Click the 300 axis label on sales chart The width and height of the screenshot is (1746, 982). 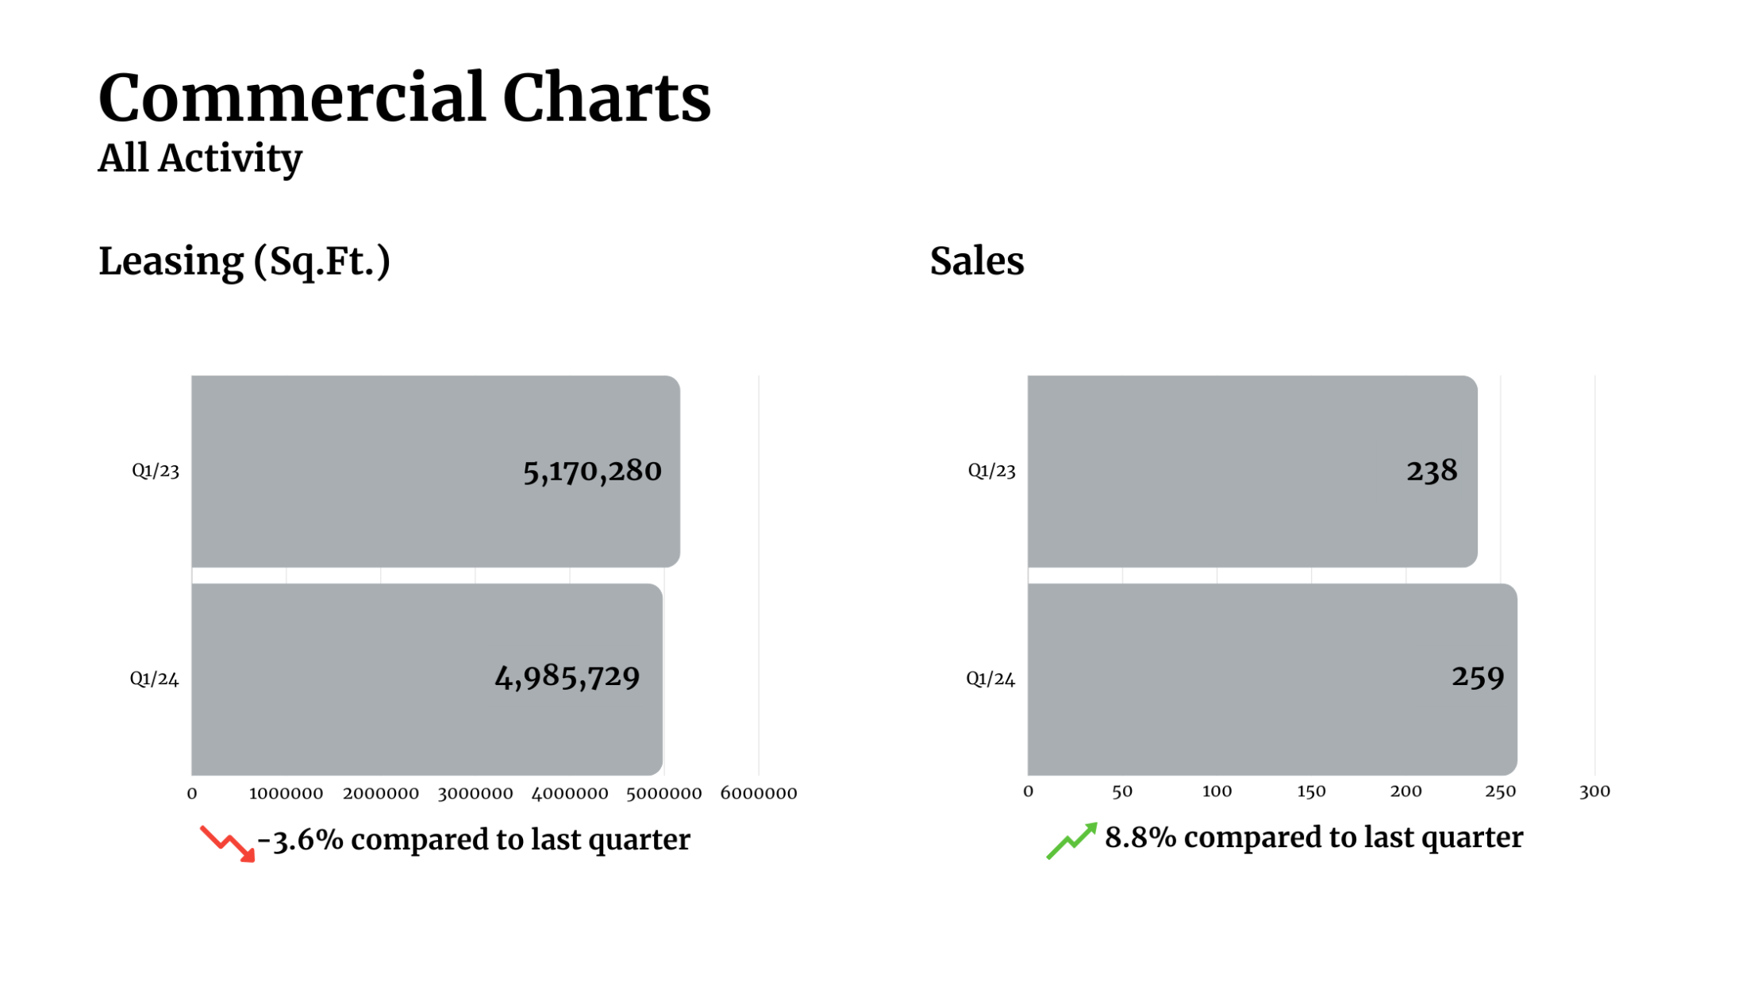tap(1594, 791)
